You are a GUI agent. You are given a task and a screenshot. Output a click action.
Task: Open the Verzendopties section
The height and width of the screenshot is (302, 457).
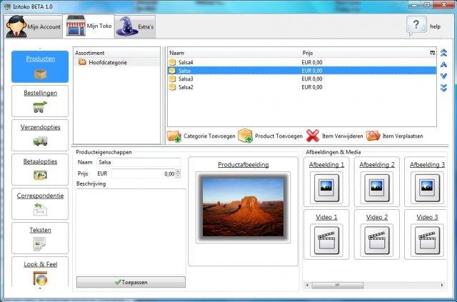coord(40,135)
